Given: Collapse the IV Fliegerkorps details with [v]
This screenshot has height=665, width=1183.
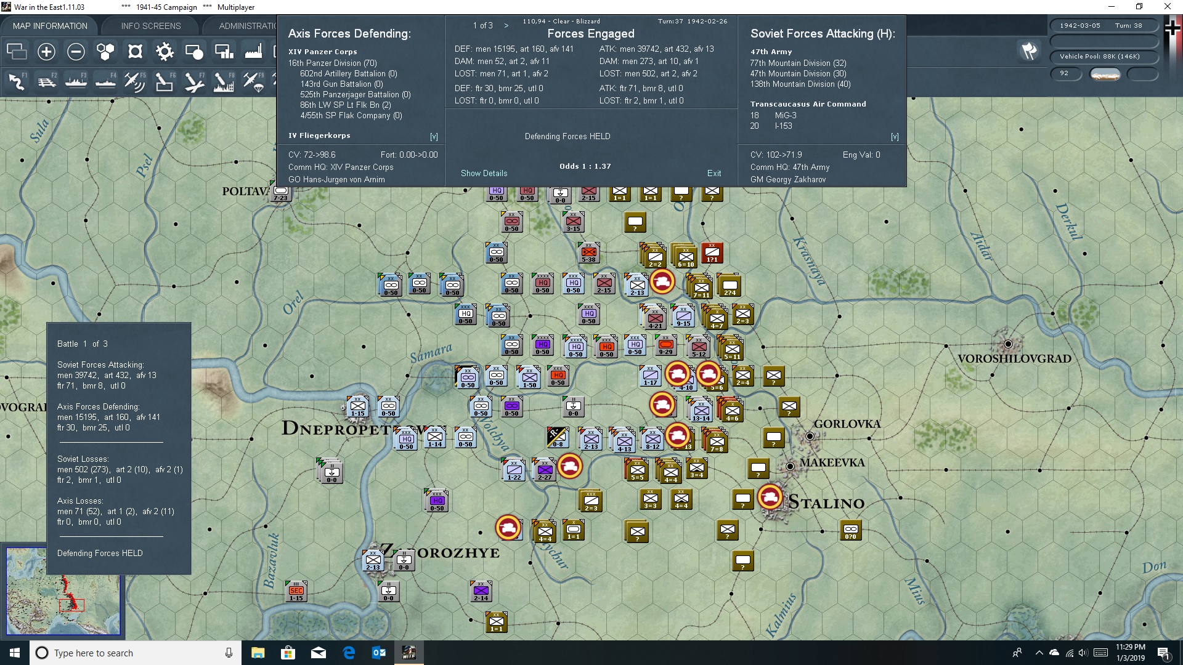Looking at the screenshot, I should [x=434, y=135].
